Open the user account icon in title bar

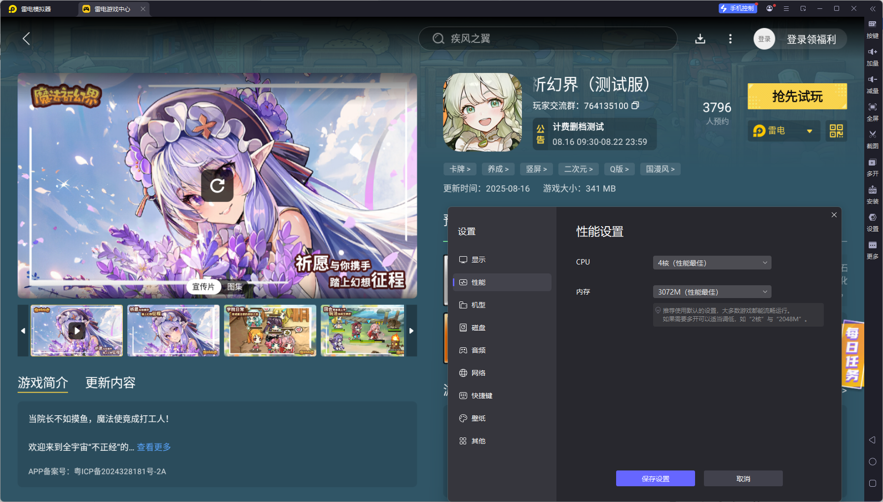[770, 8]
